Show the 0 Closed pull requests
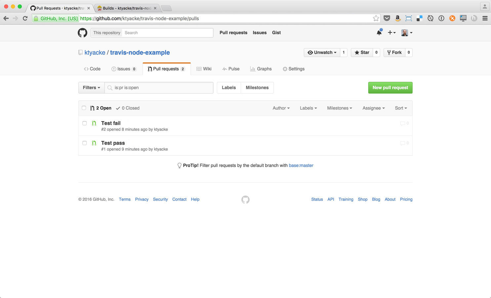 (x=128, y=108)
